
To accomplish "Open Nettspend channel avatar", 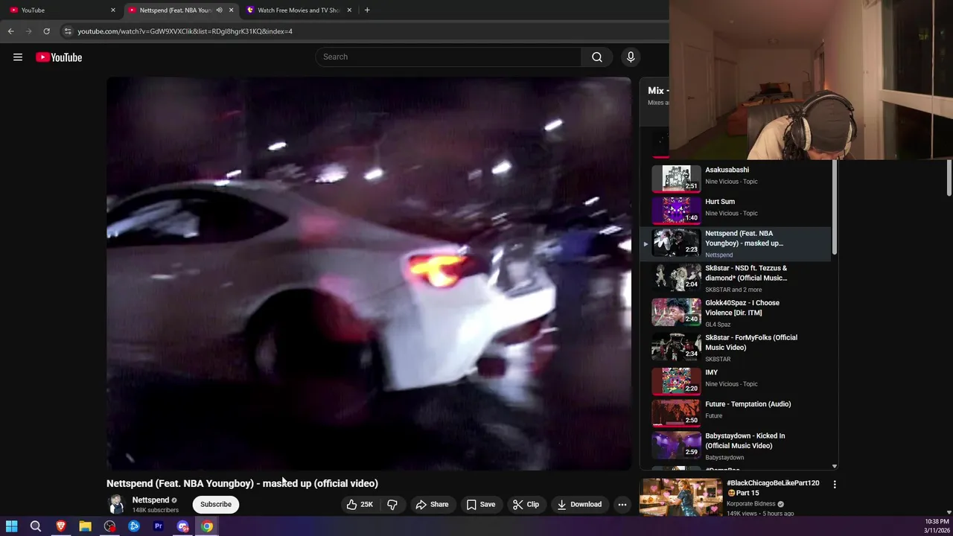I will (x=116, y=504).
